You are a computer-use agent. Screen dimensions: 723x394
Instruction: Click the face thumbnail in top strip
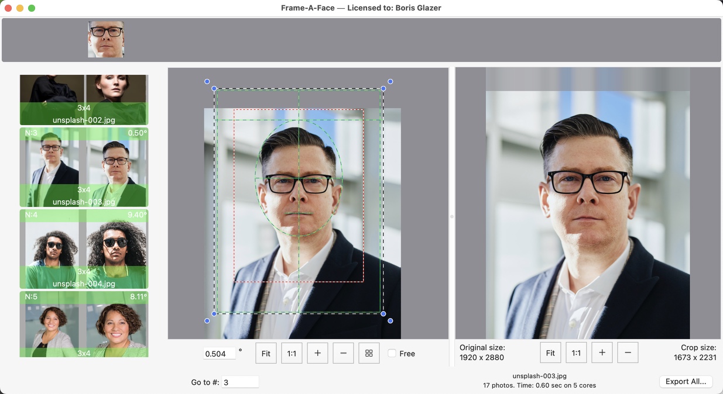point(106,40)
